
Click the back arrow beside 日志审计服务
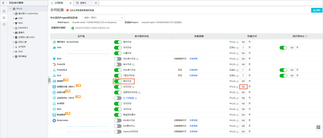coord(3,3)
